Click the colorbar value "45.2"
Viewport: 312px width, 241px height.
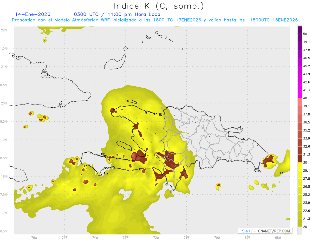tap(307, 66)
